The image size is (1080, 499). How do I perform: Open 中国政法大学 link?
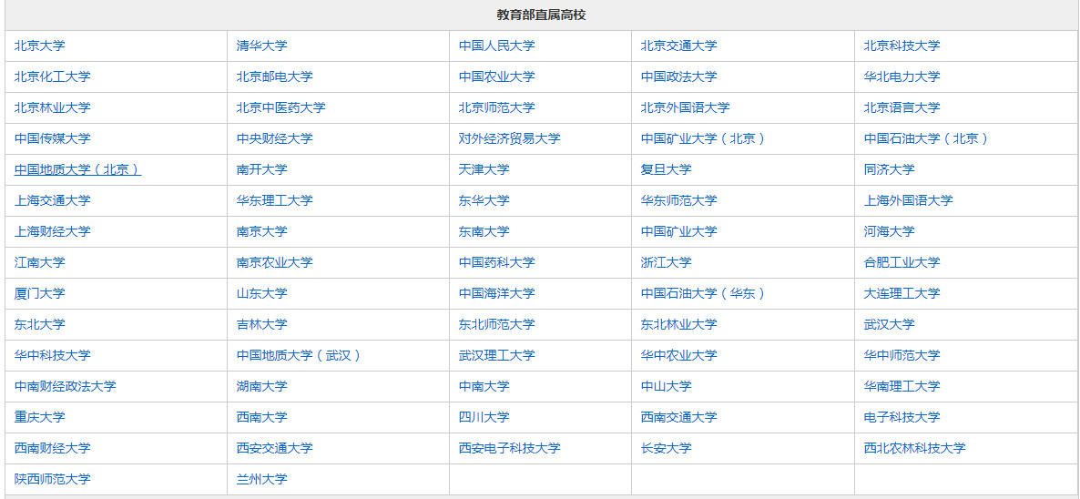coord(678,77)
